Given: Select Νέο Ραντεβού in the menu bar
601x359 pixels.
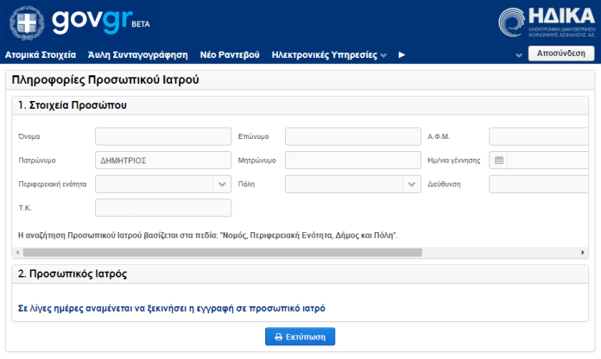Looking at the screenshot, I should 230,54.
